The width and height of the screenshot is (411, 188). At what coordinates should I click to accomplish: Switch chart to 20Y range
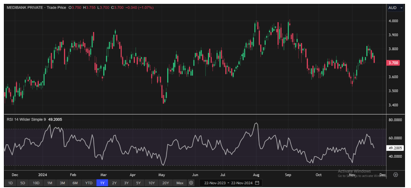pyautogui.click(x=166, y=183)
